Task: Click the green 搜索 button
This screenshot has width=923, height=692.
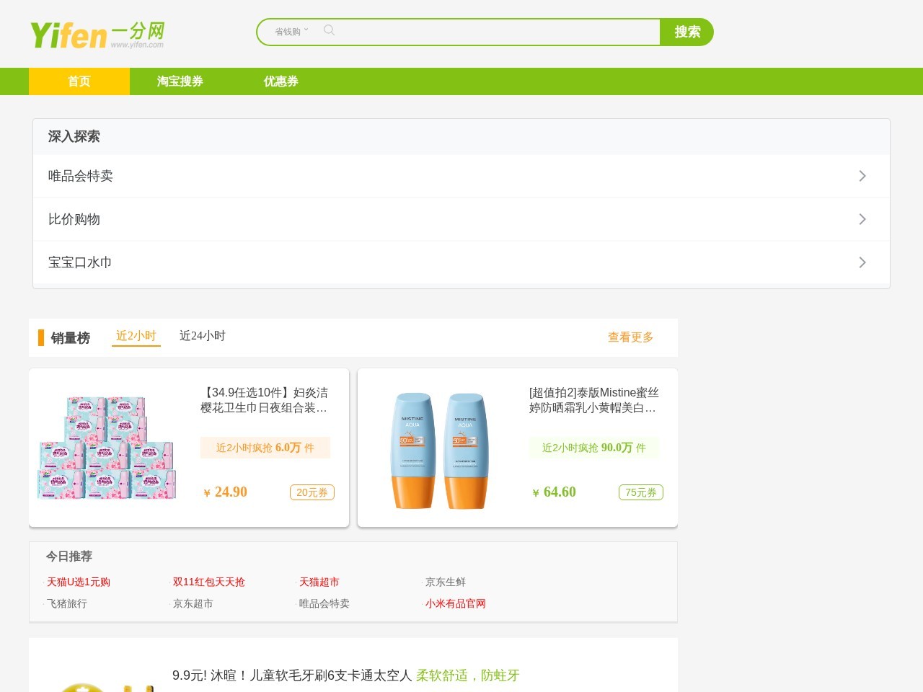Action: [686, 32]
